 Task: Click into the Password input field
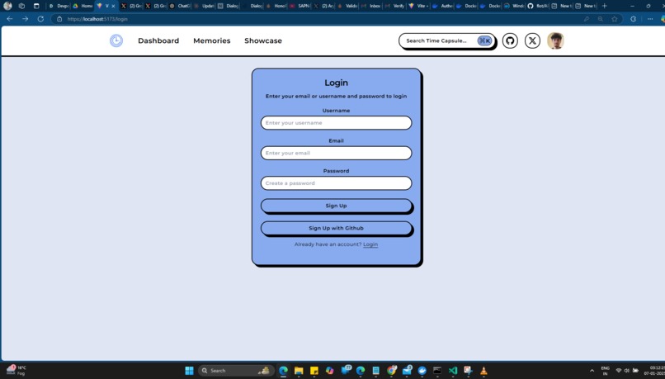point(336,183)
